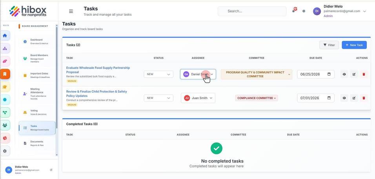Click the 07/01/2026 due date field
Viewport: 375px width, 179px height.
(x=316, y=98)
